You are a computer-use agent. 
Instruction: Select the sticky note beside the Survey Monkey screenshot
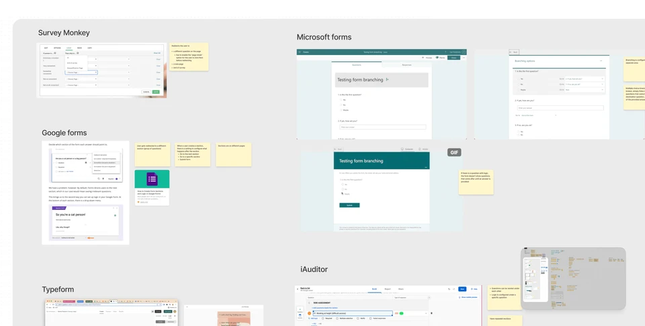click(x=189, y=56)
